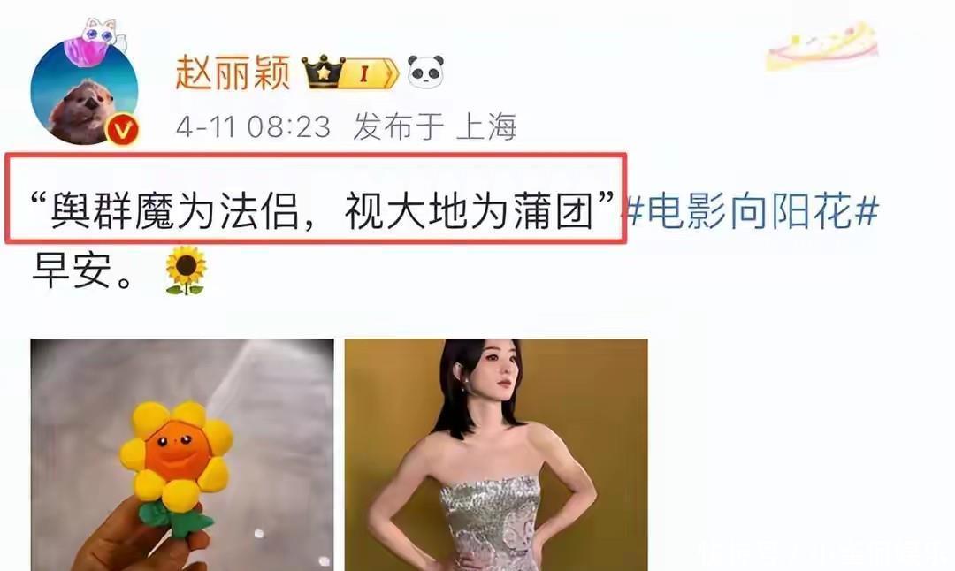This screenshot has height=571, width=955.
Task: Open the clay sunflower photo thumbnail
Action: [x=182, y=454]
